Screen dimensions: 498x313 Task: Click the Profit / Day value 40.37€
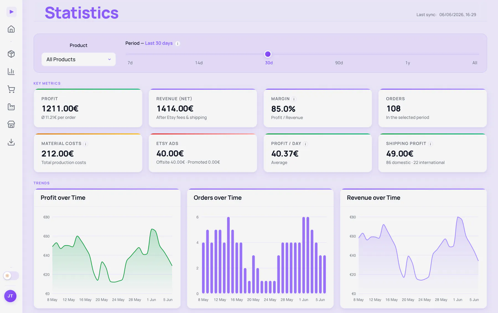pyautogui.click(x=285, y=154)
